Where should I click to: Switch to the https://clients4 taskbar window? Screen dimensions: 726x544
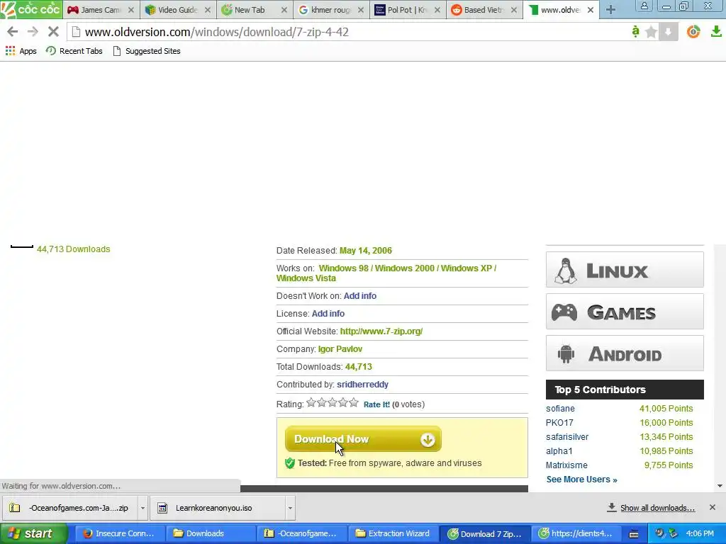(575, 534)
